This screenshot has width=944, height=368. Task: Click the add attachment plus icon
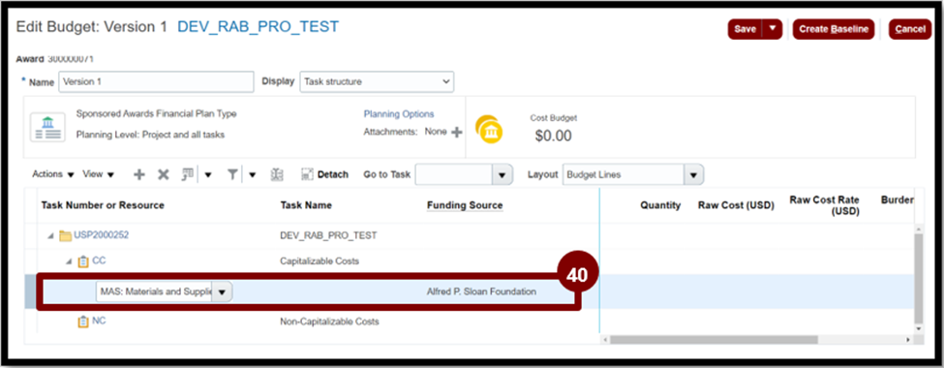click(457, 133)
